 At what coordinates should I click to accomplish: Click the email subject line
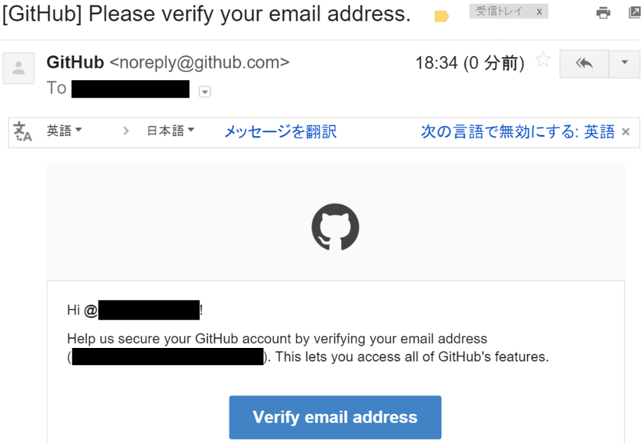click(206, 14)
